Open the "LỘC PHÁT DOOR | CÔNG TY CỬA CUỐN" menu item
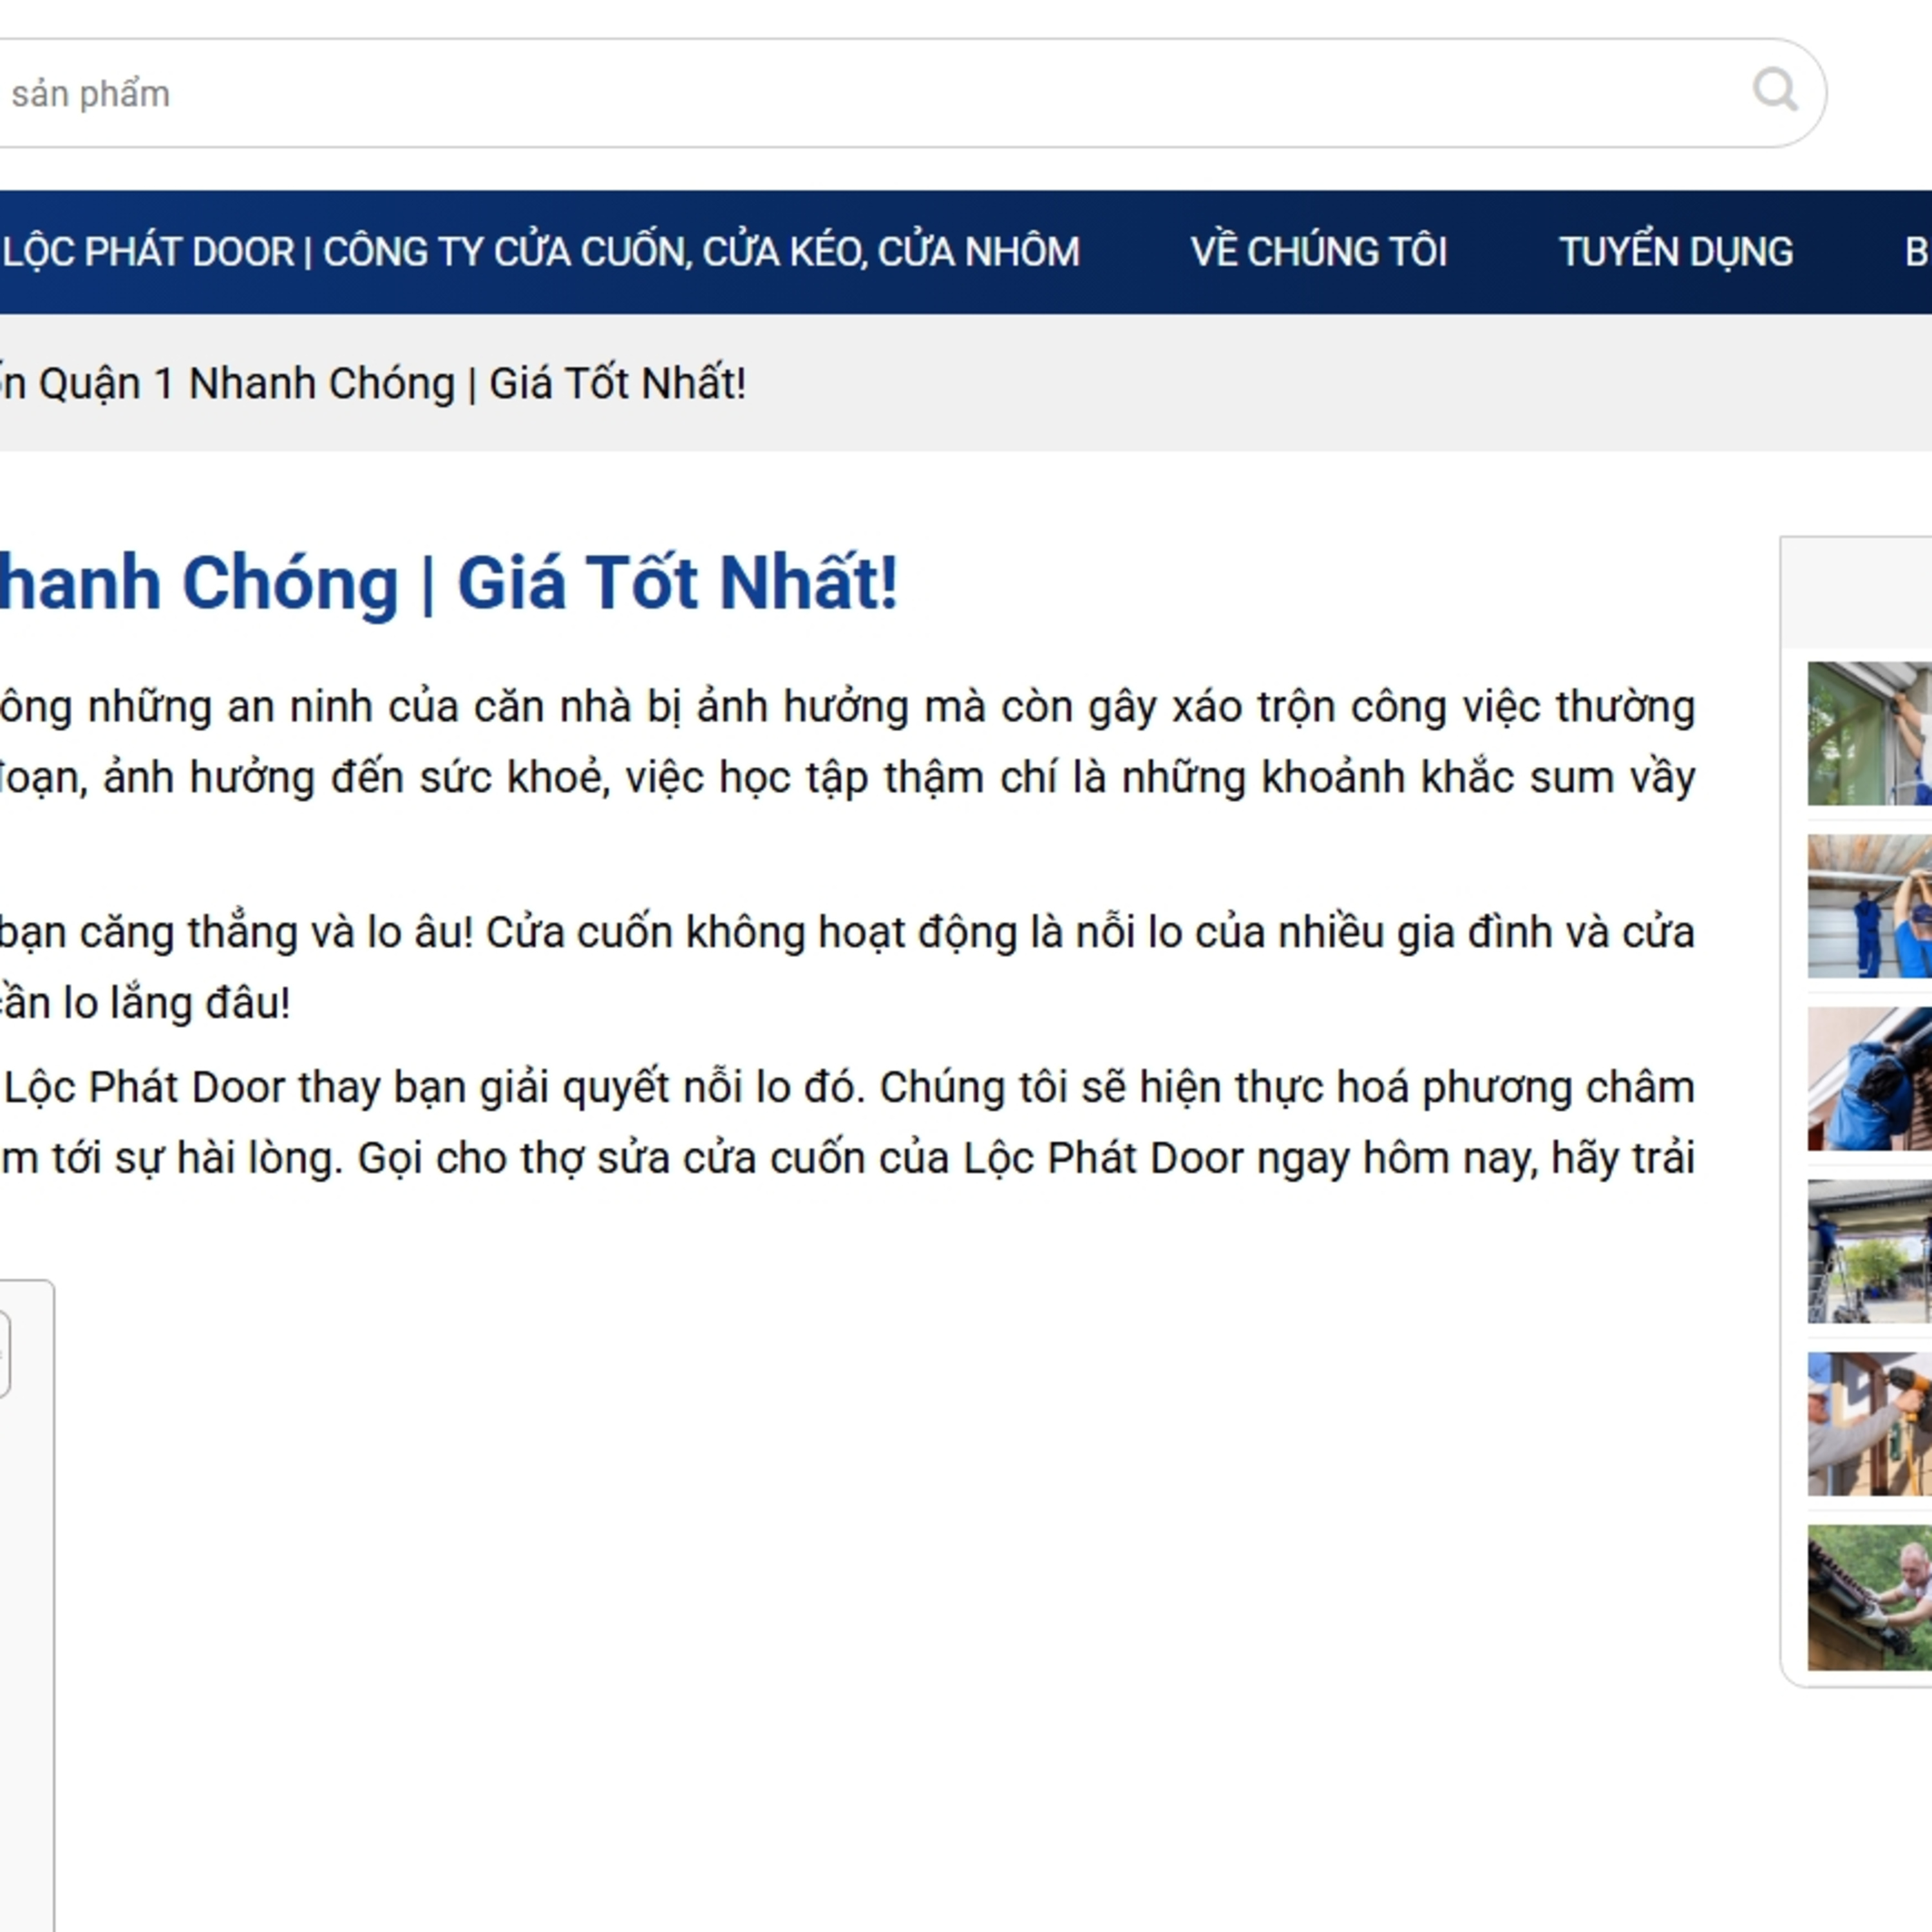 pyautogui.click(x=540, y=252)
